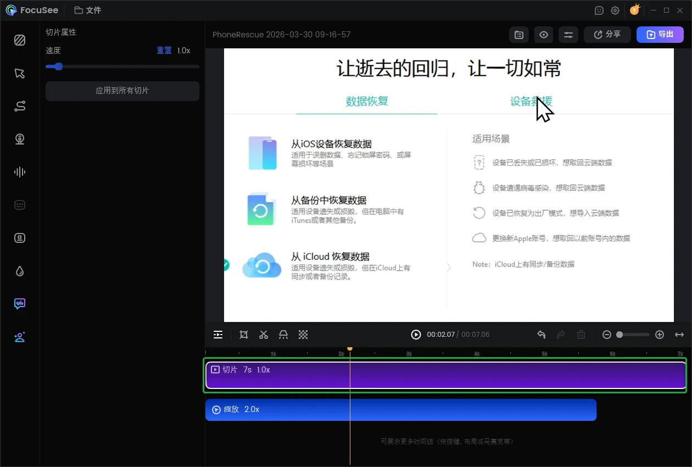The image size is (692, 467).
Task: Click the 分享 share button
Action: tap(607, 35)
